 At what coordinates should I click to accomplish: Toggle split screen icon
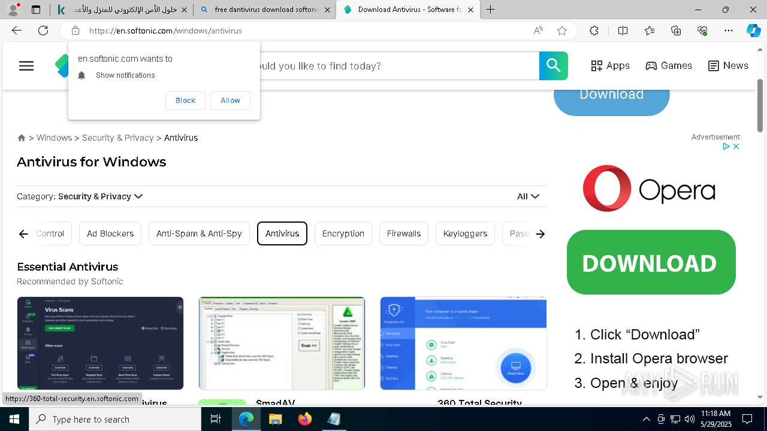[623, 31]
